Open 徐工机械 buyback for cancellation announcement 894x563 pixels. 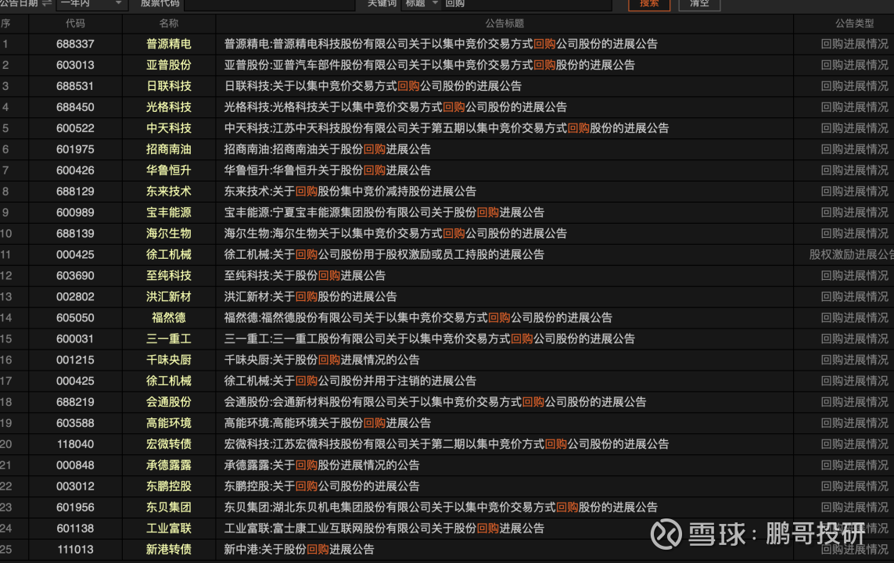tap(350, 382)
